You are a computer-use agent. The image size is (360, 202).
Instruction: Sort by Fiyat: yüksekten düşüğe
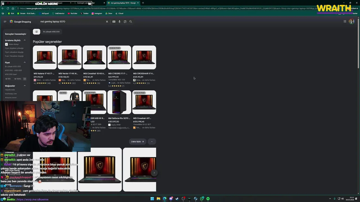(x=14, y=52)
